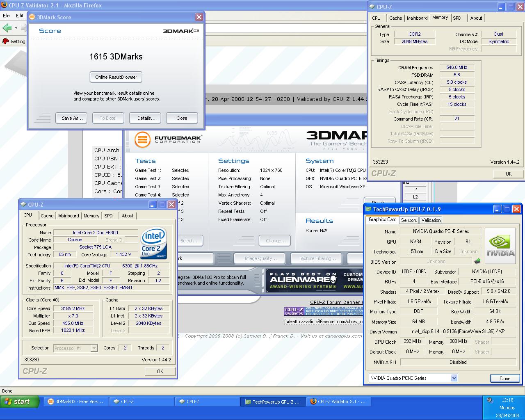Close 3DMark Score dialog with X

click(x=199, y=17)
